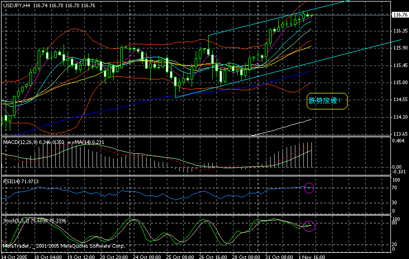This screenshot has height=259, width=409.
Task: Click the 113.65 price axis value
Action: (x=400, y=134)
